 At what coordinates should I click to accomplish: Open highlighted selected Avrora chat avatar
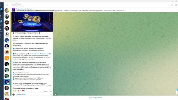[7, 82]
